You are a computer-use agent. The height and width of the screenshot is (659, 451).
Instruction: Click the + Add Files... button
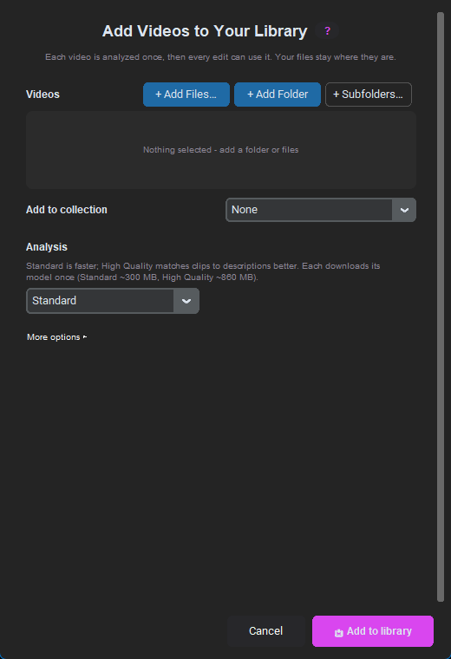[186, 95]
